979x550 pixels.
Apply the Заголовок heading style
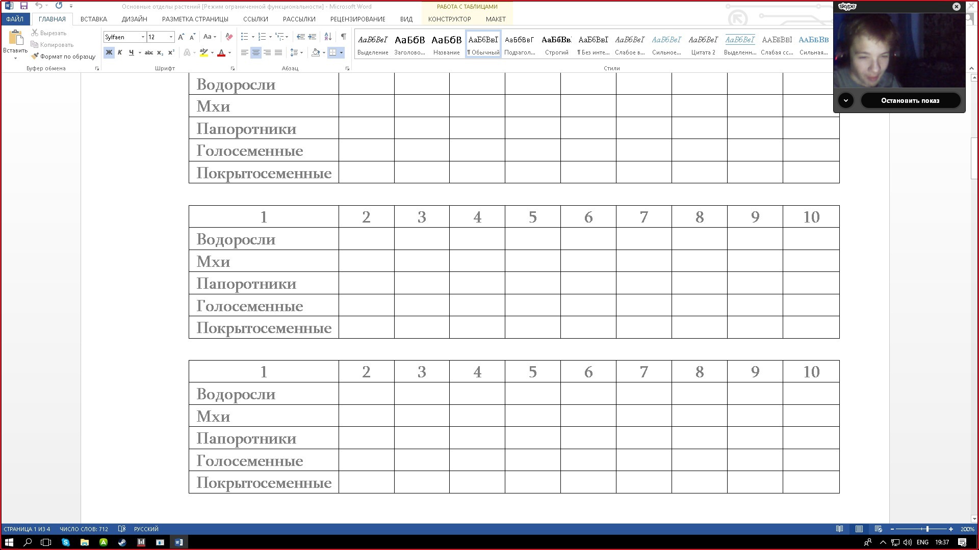(x=409, y=44)
